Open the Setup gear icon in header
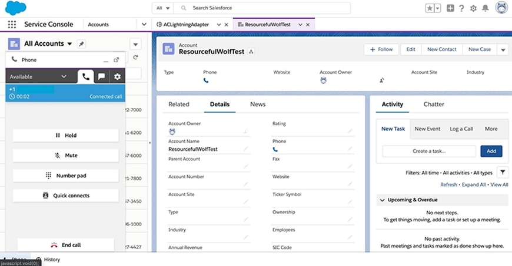Image resolution: width=512 pixels, height=266 pixels. pyautogui.click(x=473, y=8)
